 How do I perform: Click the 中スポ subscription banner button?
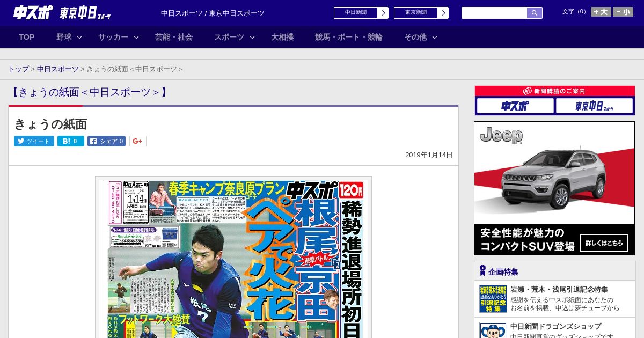[515, 106]
